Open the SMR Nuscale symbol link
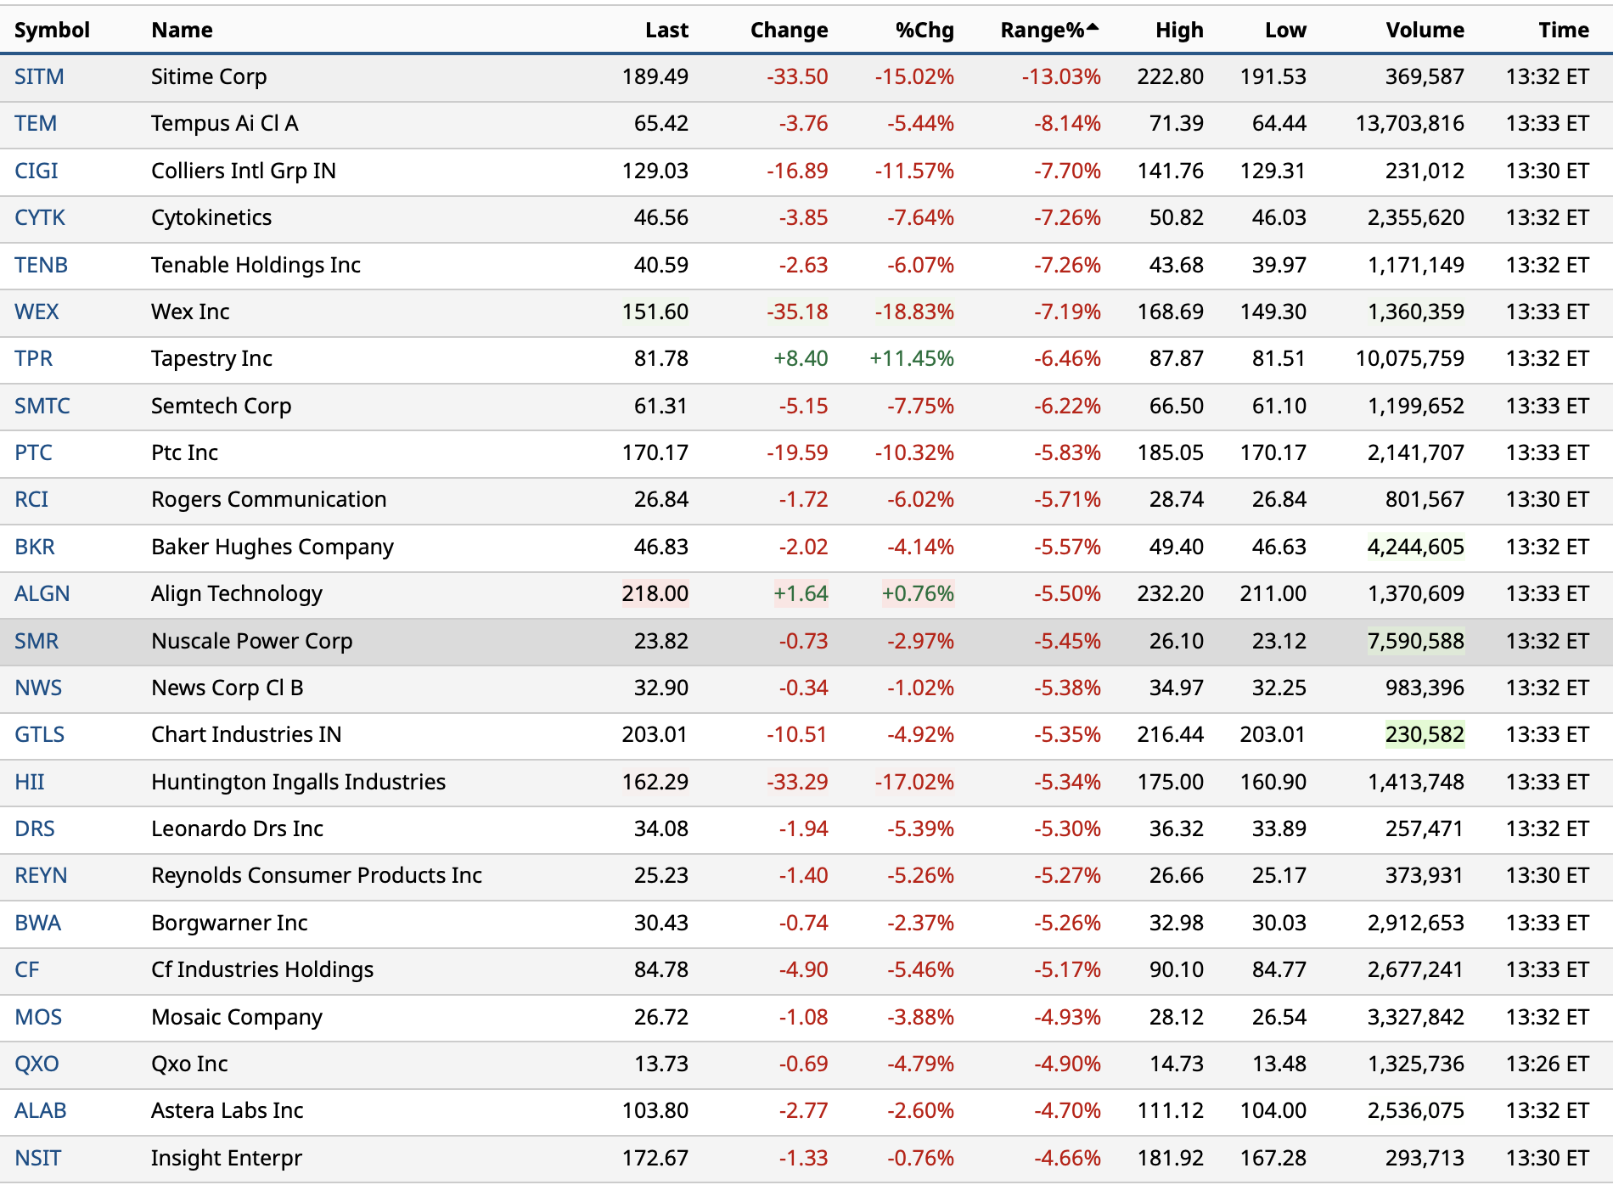The height and width of the screenshot is (1185, 1613). click(x=37, y=641)
